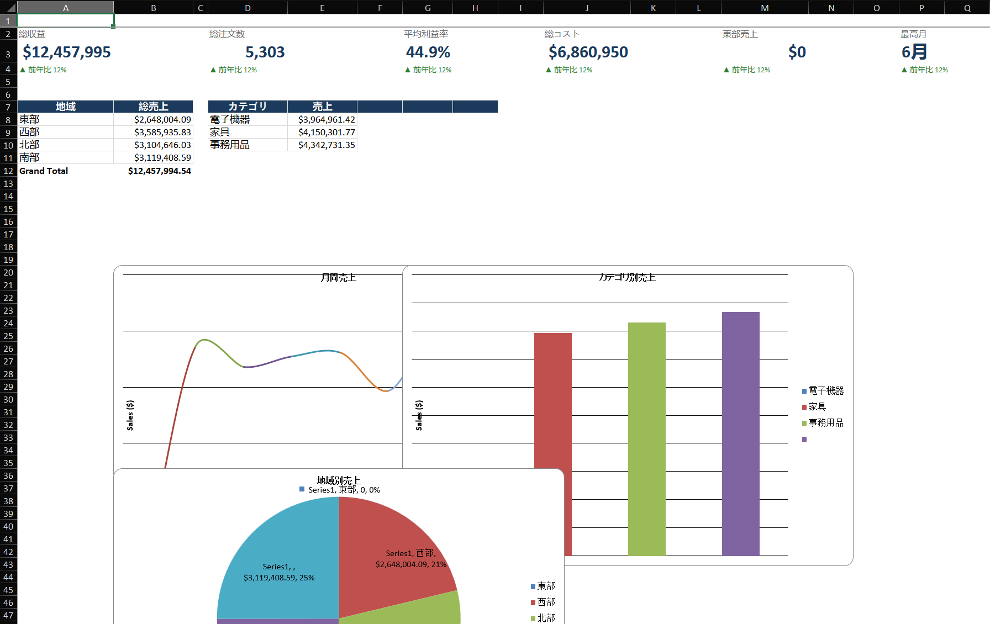Image resolution: width=990 pixels, height=624 pixels.
Task: Select the purple bar in category chart
Action: tap(741, 433)
